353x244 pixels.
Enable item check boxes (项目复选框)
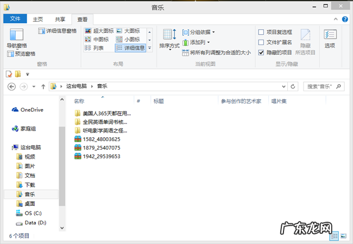pyautogui.click(x=275, y=32)
